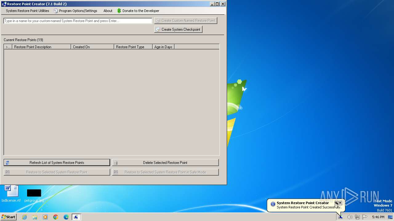
Task: Close the Restore Point Creator window
Action: (x=223, y=4)
